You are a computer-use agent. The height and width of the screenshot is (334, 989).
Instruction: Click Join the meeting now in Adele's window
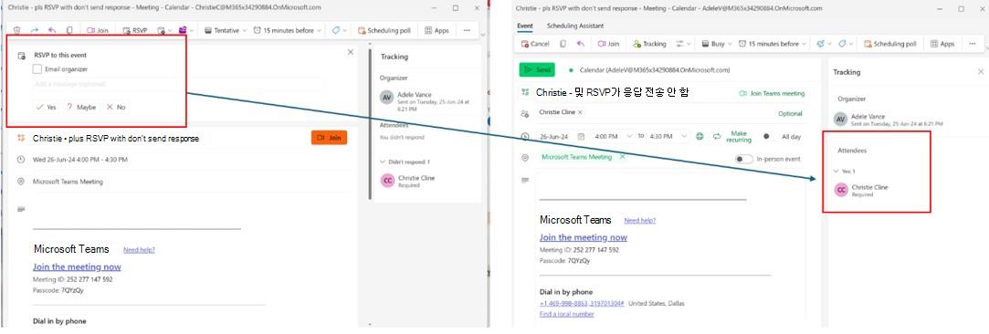(x=584, y=237)
